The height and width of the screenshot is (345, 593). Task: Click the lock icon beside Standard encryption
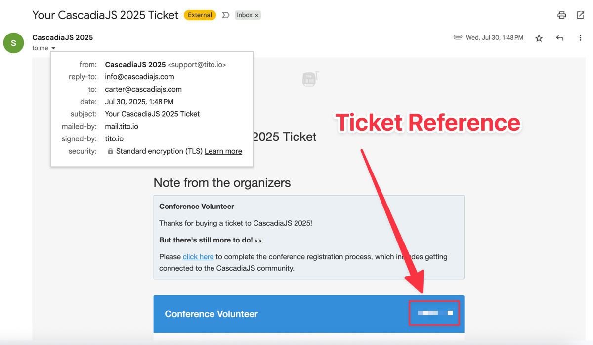110,151
